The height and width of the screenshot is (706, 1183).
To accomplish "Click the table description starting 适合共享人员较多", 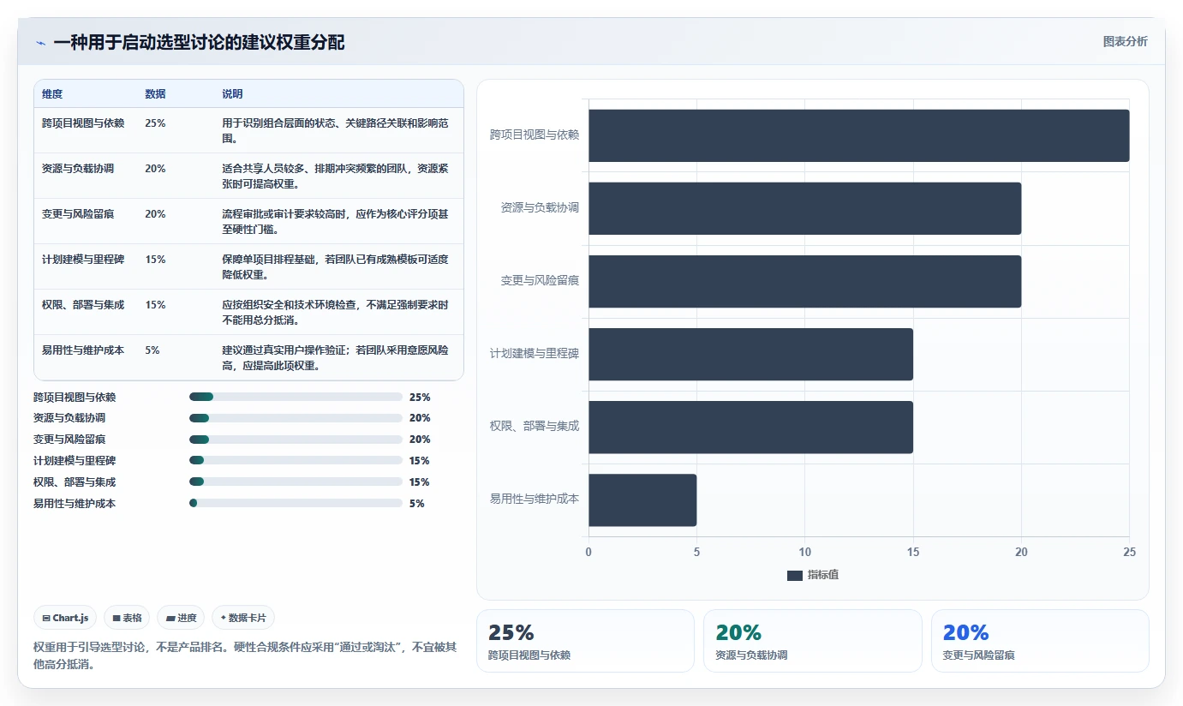I will click(x=335, y=176).
